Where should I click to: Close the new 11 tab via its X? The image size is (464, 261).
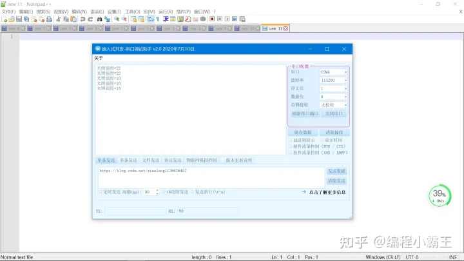(285, 28)
